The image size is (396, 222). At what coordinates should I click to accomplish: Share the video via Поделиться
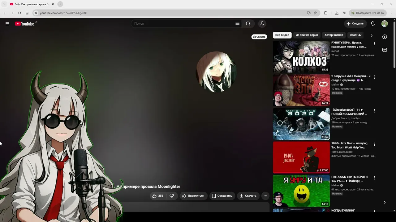coord(193,196)
